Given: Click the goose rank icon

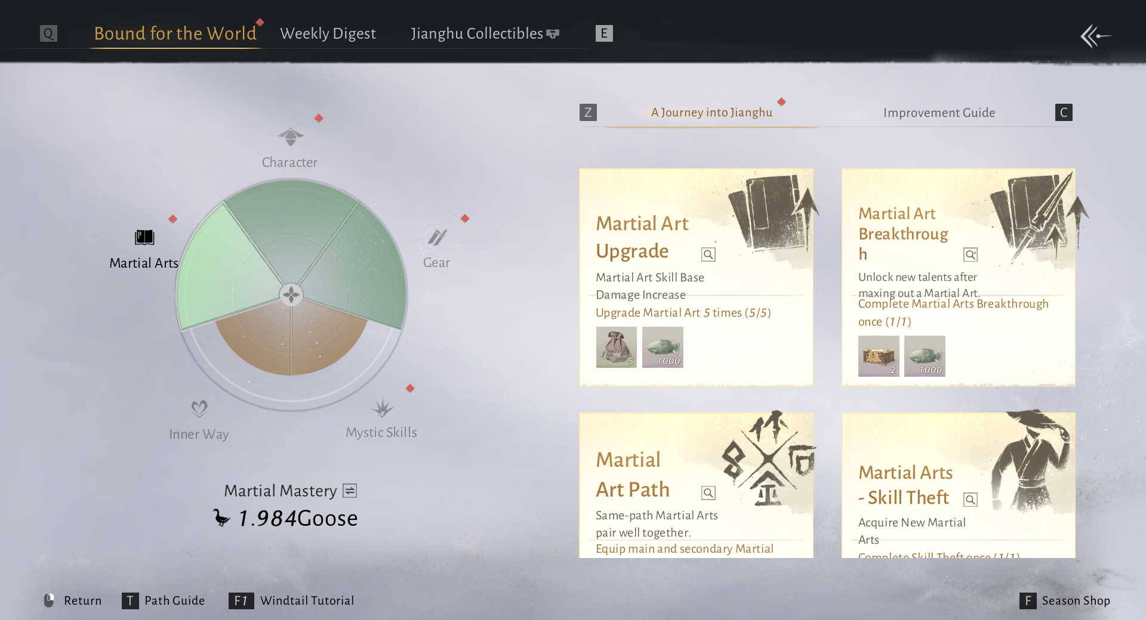Looking at the screenshot, I should tap(221, 517).
